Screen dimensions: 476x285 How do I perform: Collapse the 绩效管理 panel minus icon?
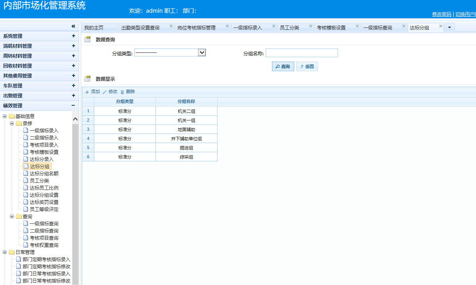click(x=73, y=105)
